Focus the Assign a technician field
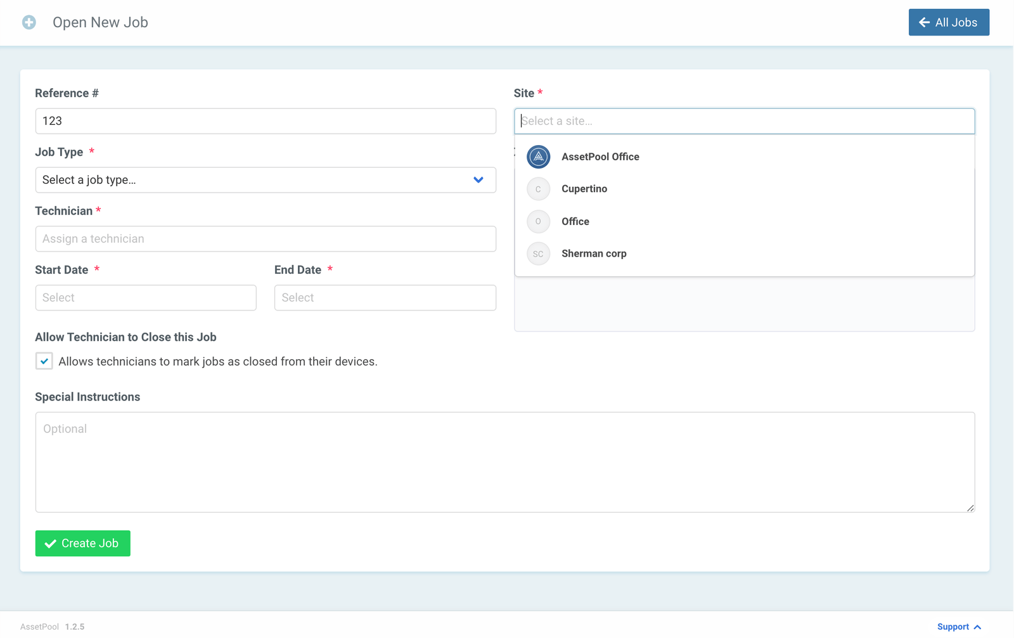The height and width of the screenshot is (638, 1014). [x=266, y=239]
